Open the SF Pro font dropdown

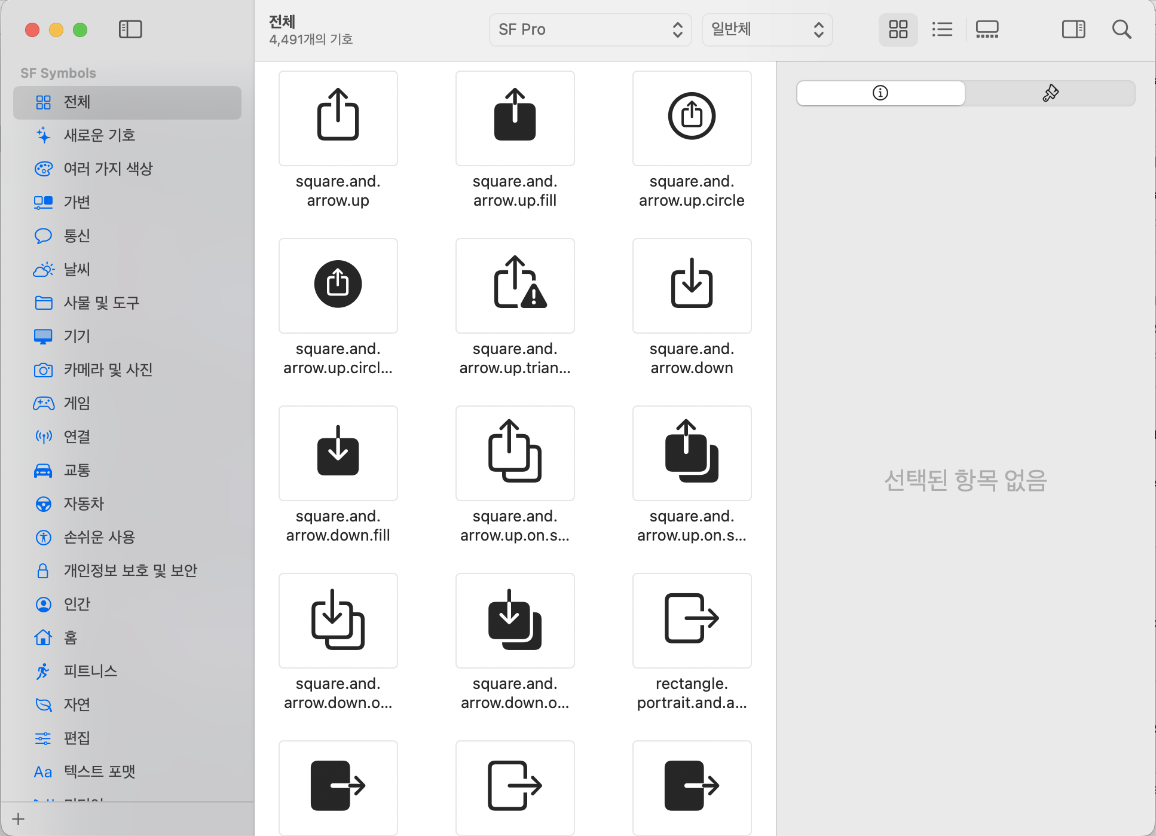coord(590,29)
